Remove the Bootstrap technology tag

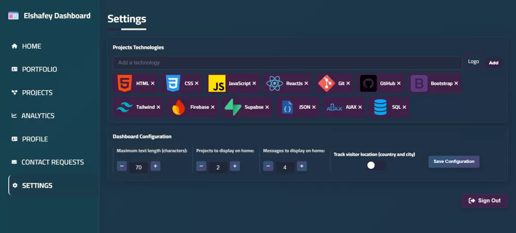[x=456, y=84]
